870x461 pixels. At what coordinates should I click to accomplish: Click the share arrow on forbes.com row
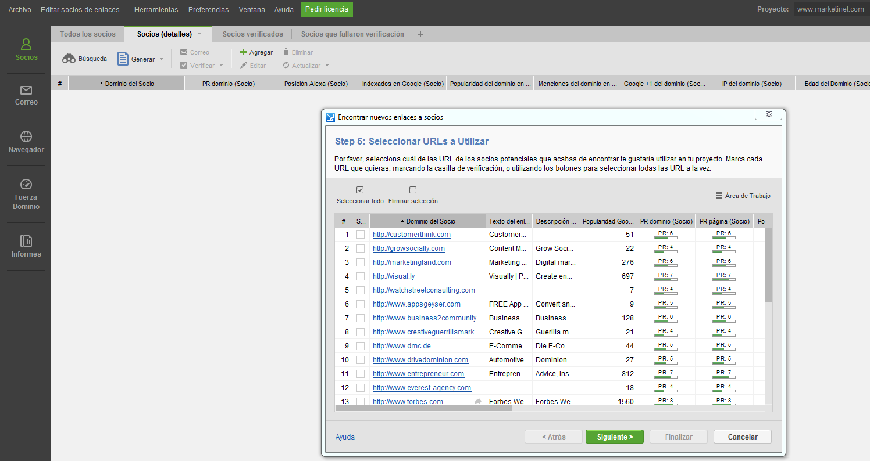(478, 401)
